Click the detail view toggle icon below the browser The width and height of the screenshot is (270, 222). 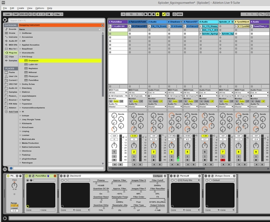(5, 169)
